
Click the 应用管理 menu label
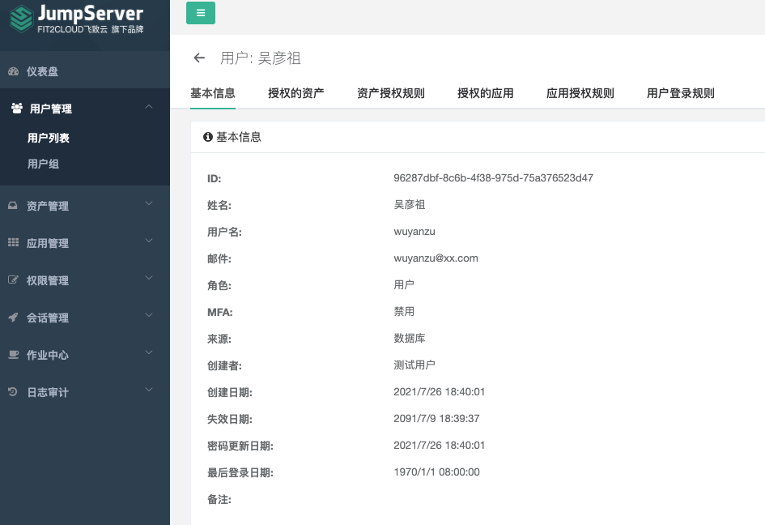(x=47, y=243)
